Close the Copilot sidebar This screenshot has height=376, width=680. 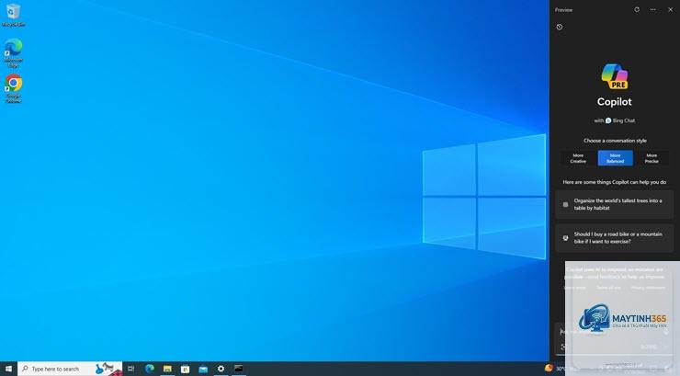(670, 9)
